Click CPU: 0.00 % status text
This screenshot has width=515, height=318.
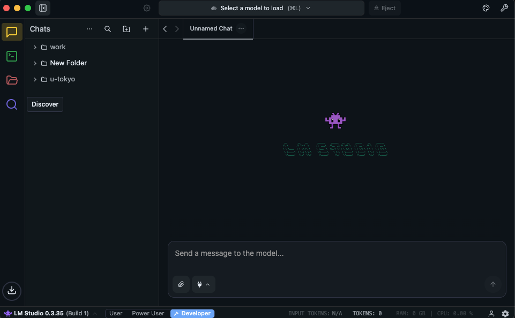(x=455, y=313)
